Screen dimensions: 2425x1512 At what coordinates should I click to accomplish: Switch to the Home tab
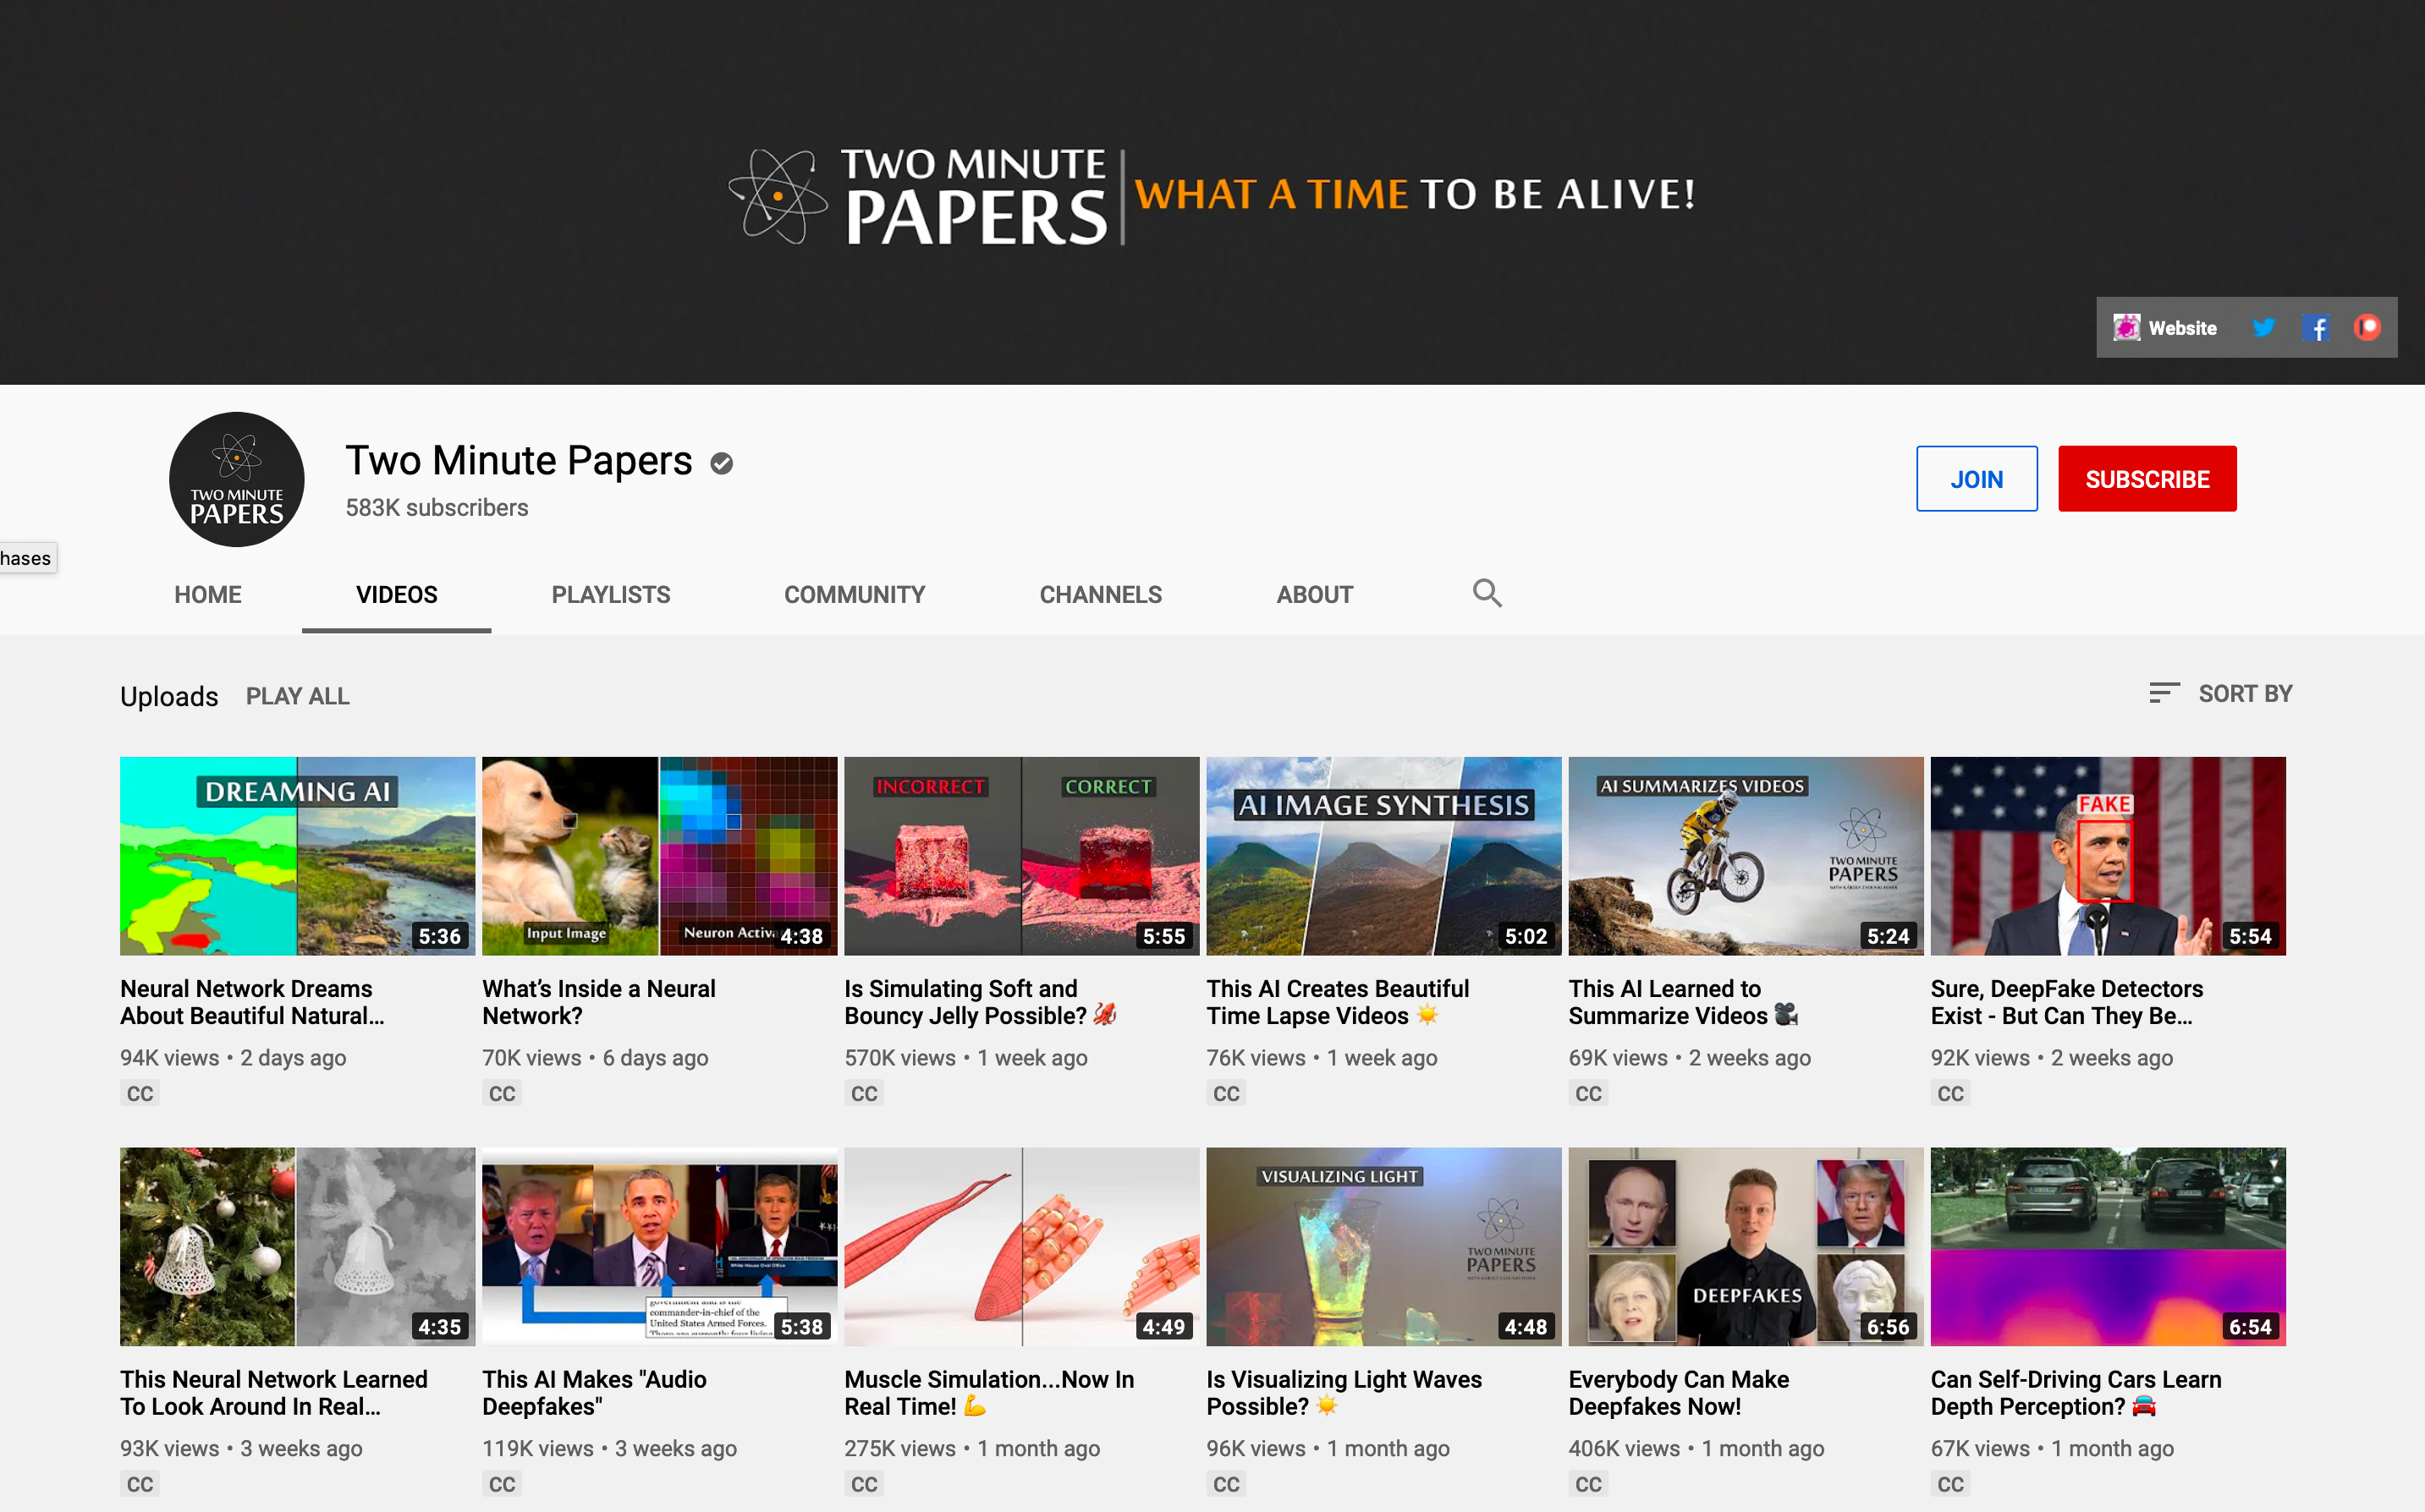pyautogui.click(x=207, y=594)
